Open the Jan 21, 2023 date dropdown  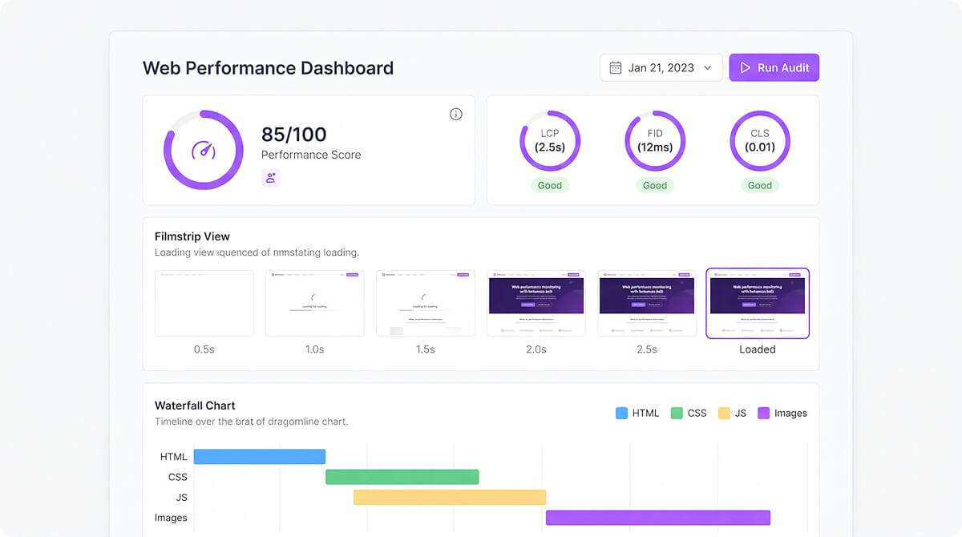coord(661,68)
